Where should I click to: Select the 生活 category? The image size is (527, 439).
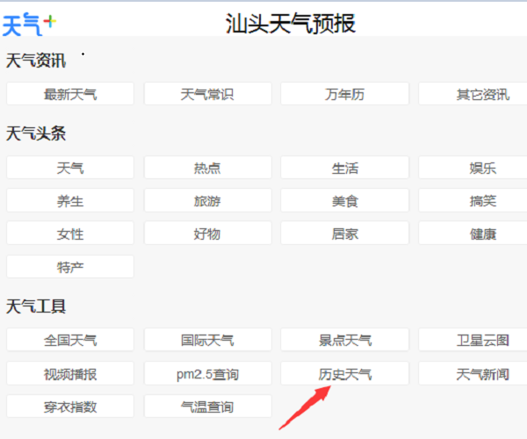(x=345, y=168)
